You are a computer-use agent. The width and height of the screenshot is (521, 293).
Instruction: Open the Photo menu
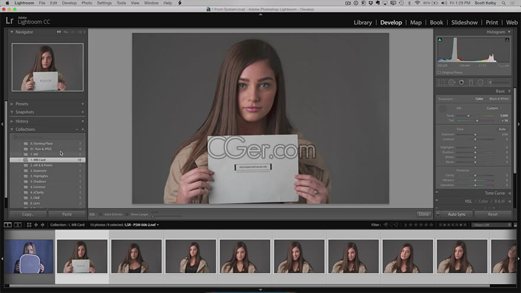pos(86,3)
